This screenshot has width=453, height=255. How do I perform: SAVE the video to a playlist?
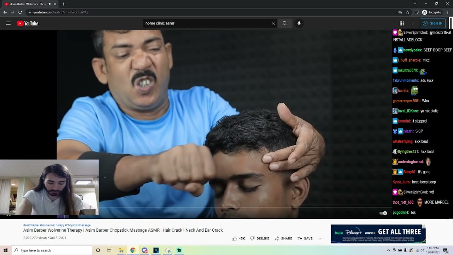[305, 238]
